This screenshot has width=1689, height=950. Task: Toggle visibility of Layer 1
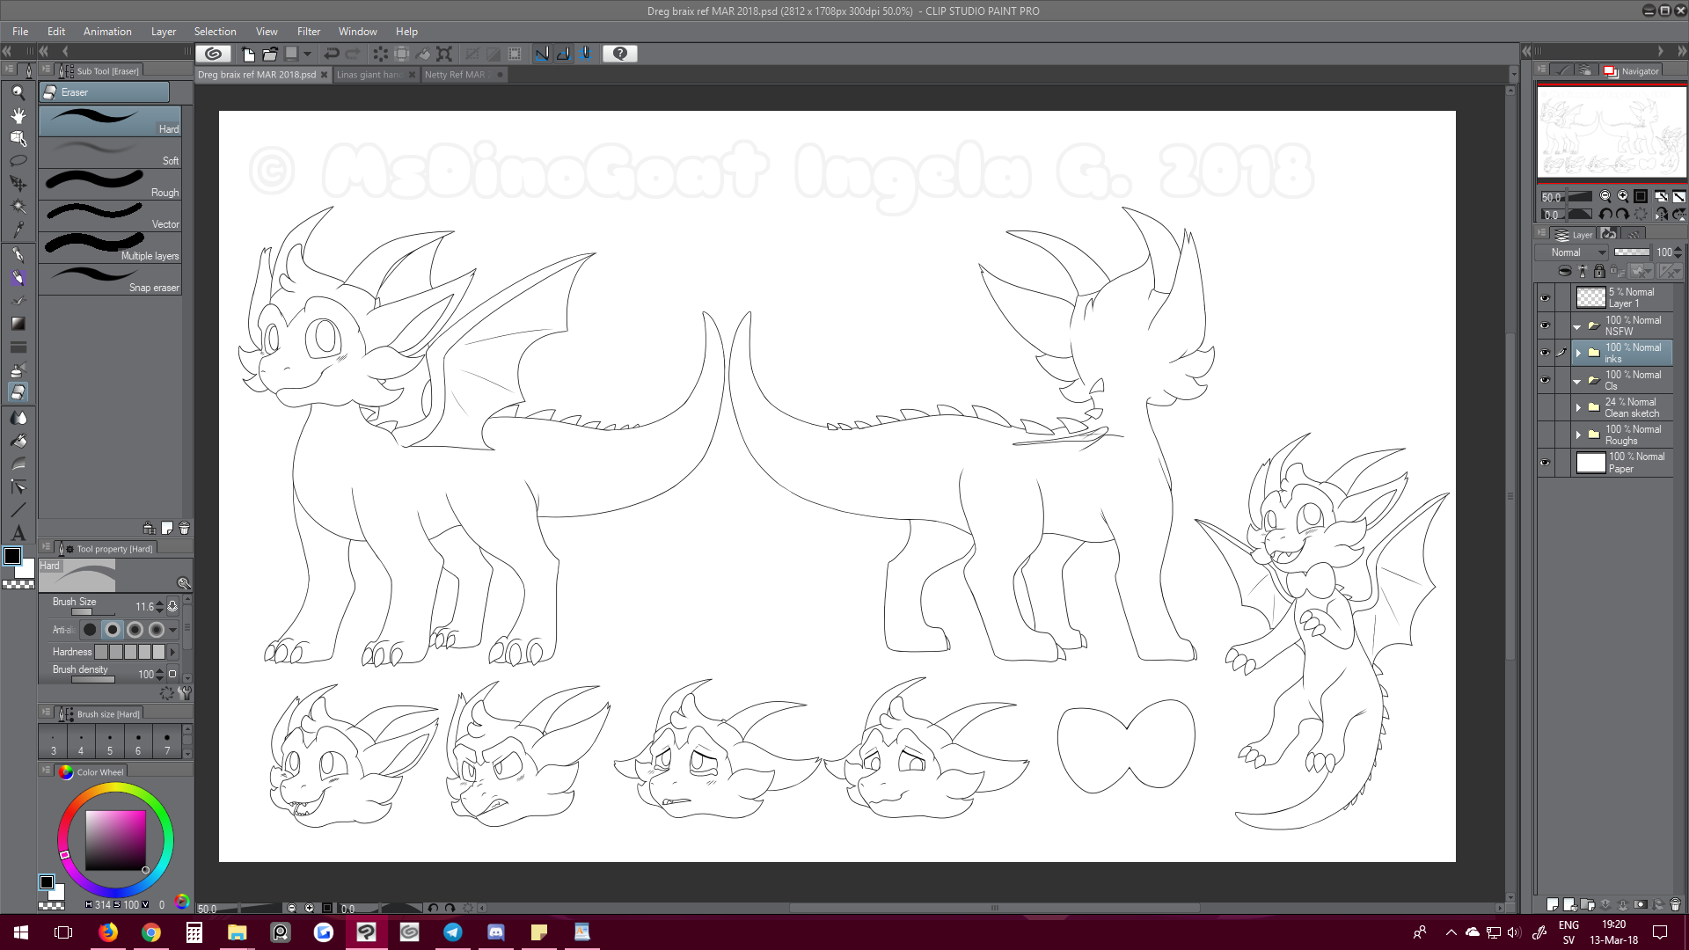pyautogui.click(x=1545, y=298)
